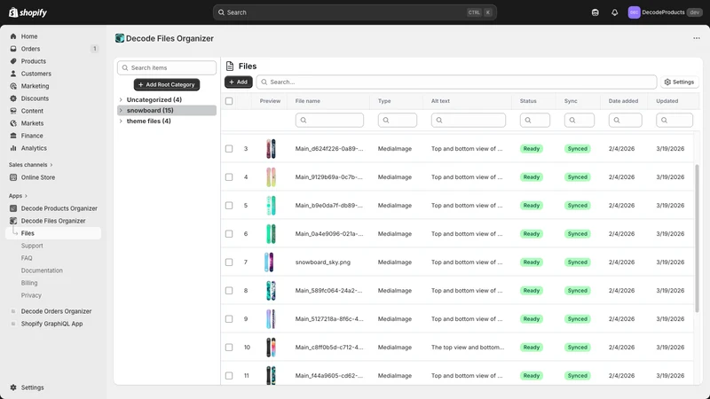
Task: Open the Customers person icon
Action: pos(13,74)
